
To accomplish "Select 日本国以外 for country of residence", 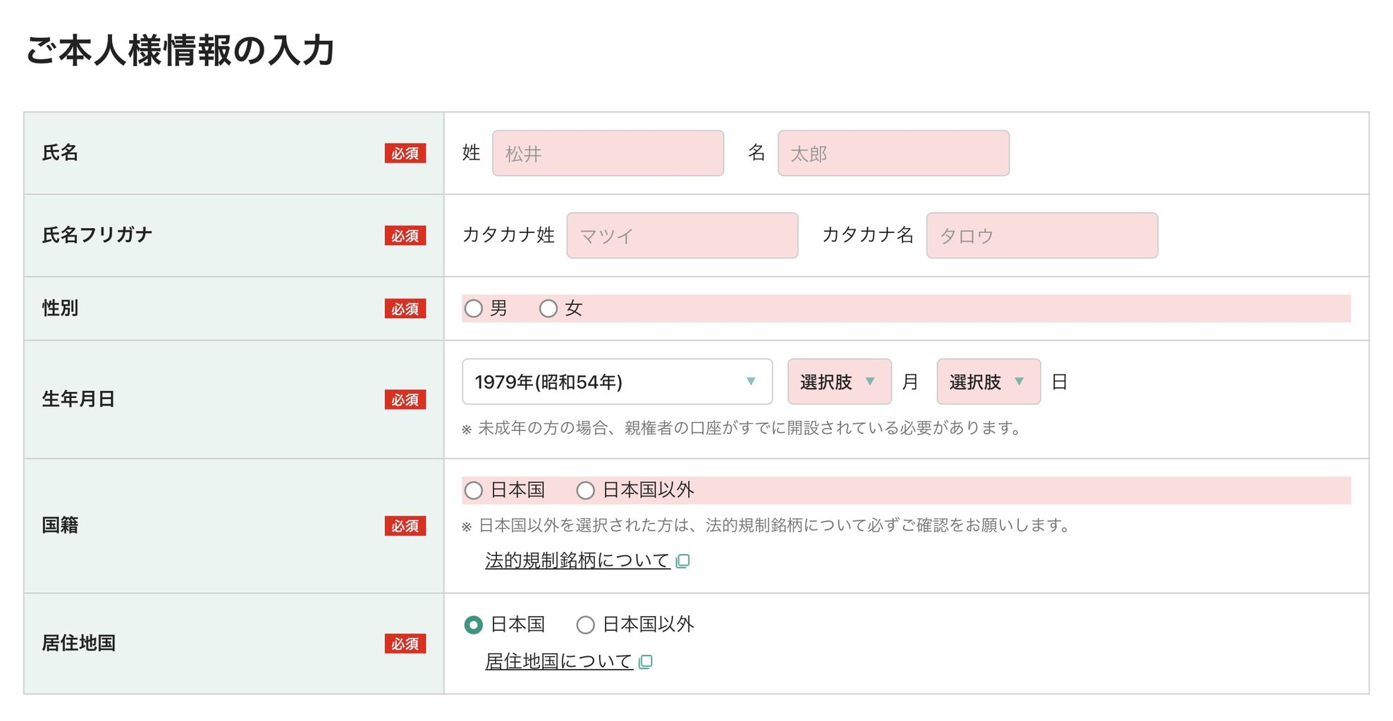I will 586,625.
